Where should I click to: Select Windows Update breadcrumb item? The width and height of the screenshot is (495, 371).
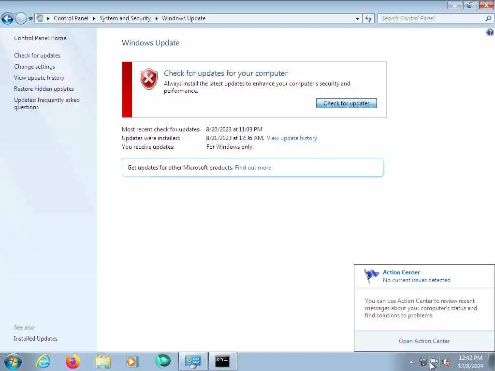[x=184, y=18]
